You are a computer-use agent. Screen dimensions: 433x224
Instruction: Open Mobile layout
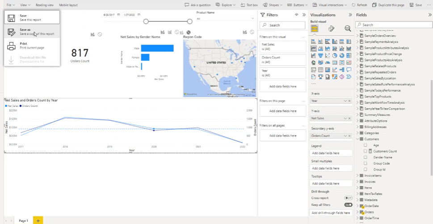(x=68, y=5)
